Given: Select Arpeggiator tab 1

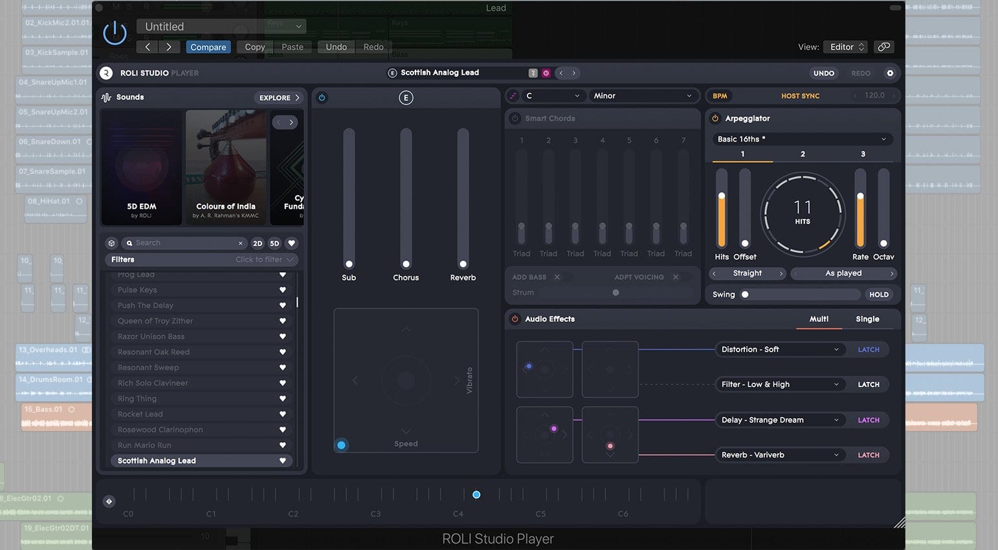Looking at the screenshot, I should [x=742, y=154].
